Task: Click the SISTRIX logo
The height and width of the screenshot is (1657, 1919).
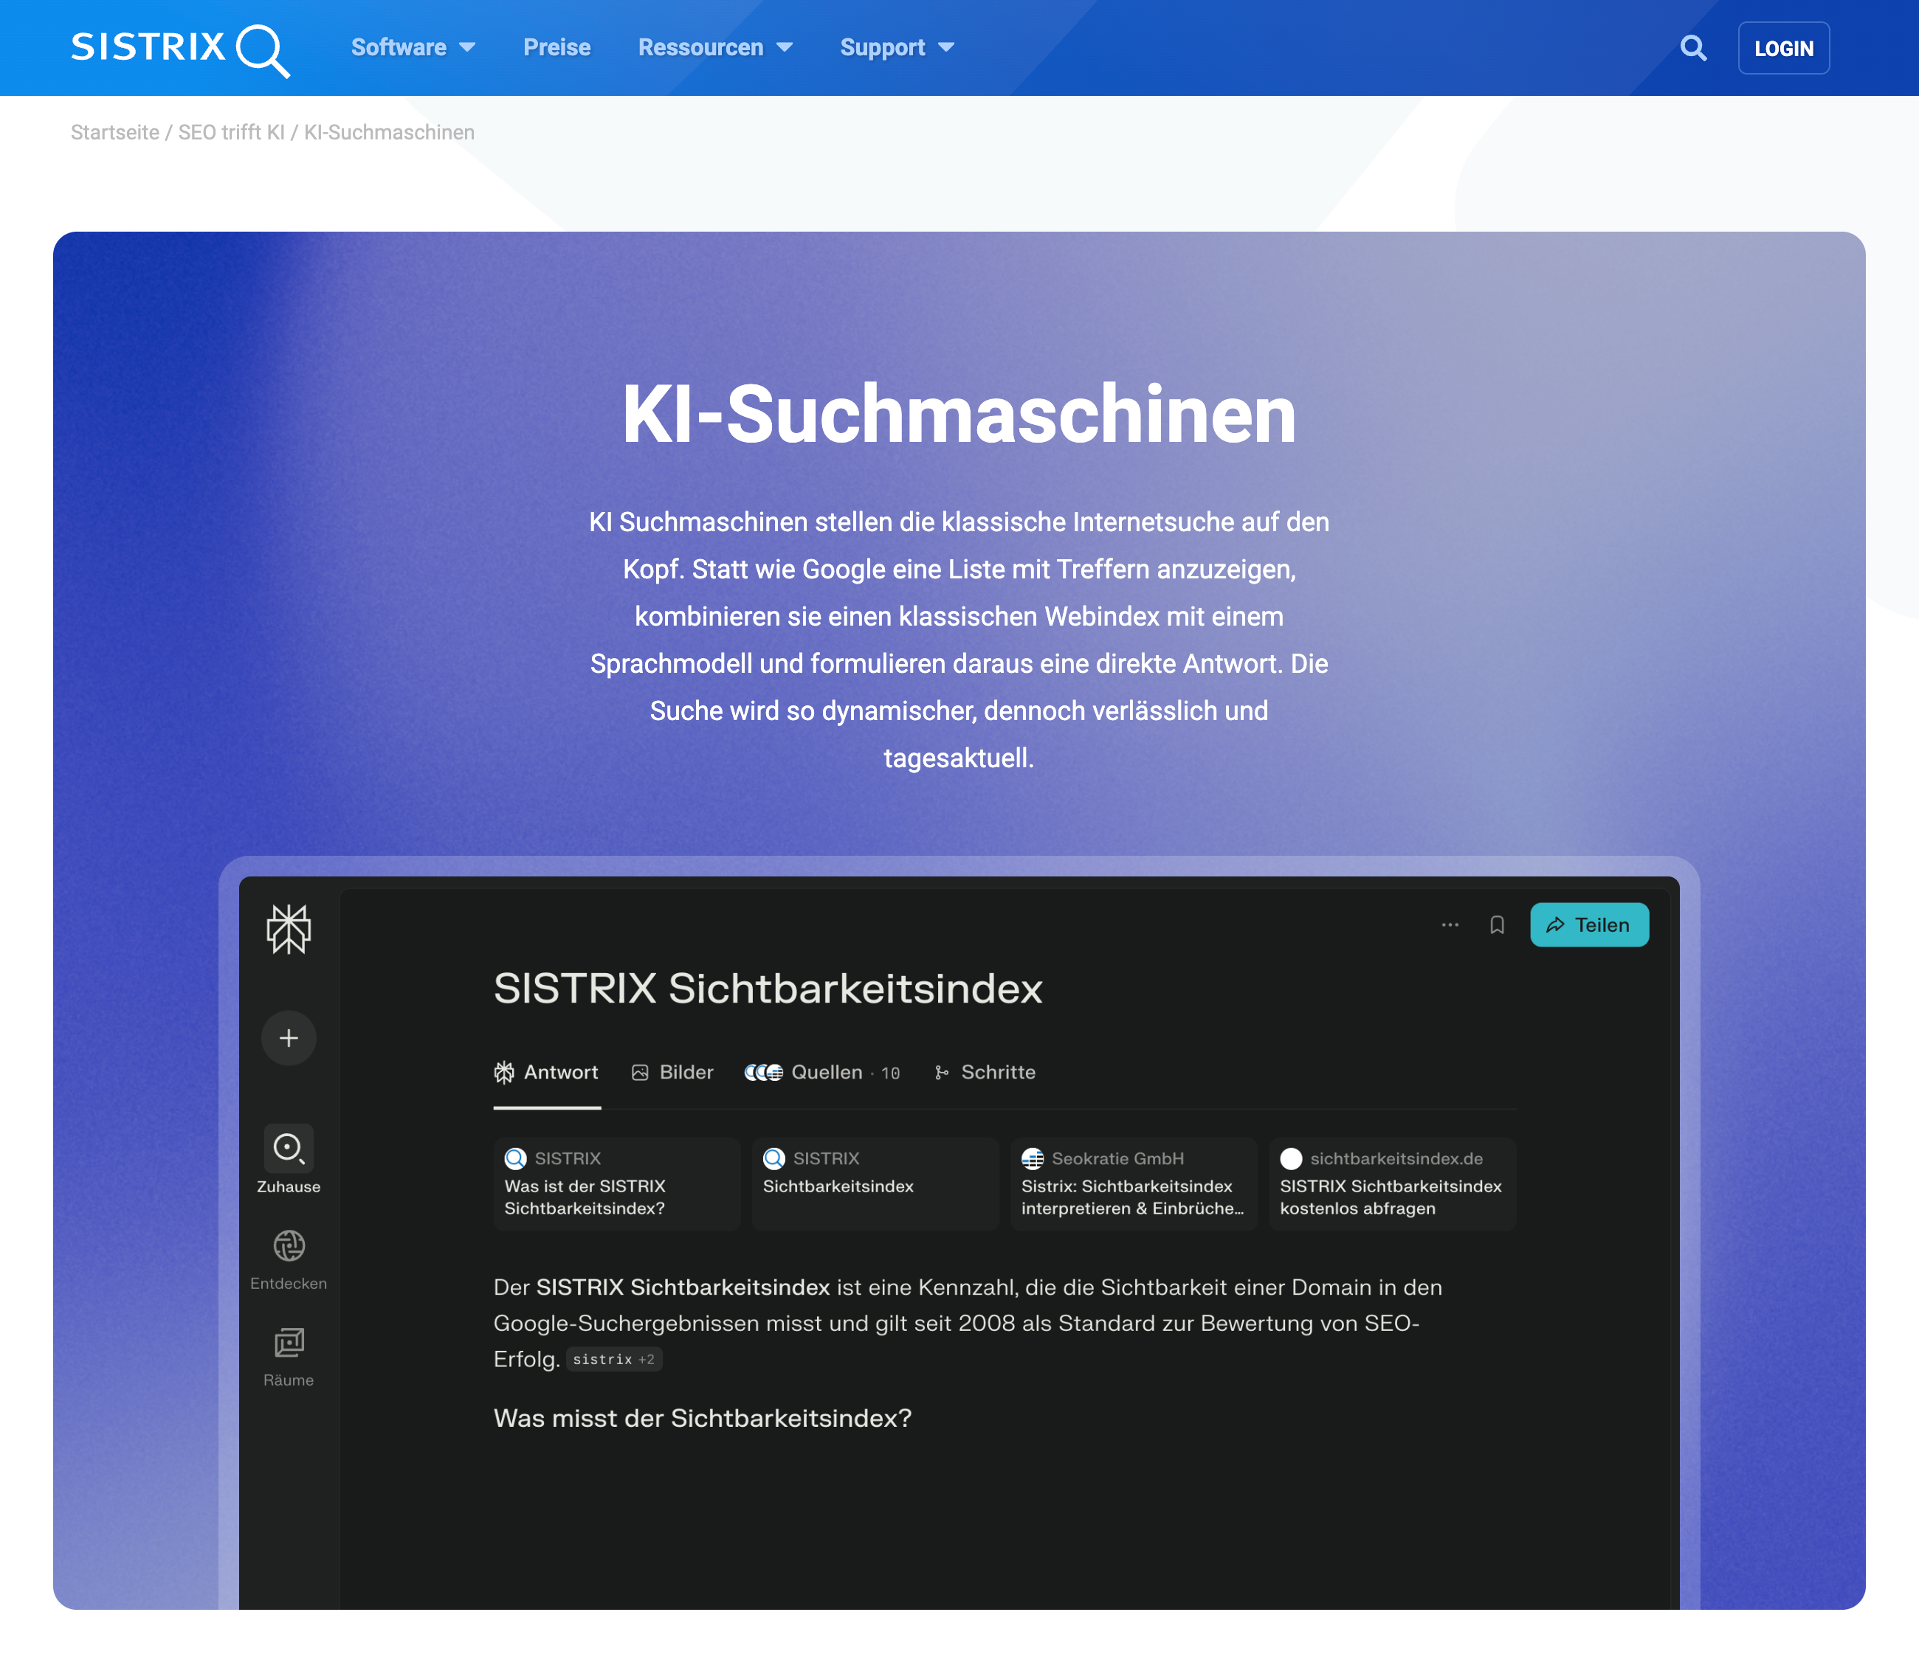Action: (x=176, y=47)
